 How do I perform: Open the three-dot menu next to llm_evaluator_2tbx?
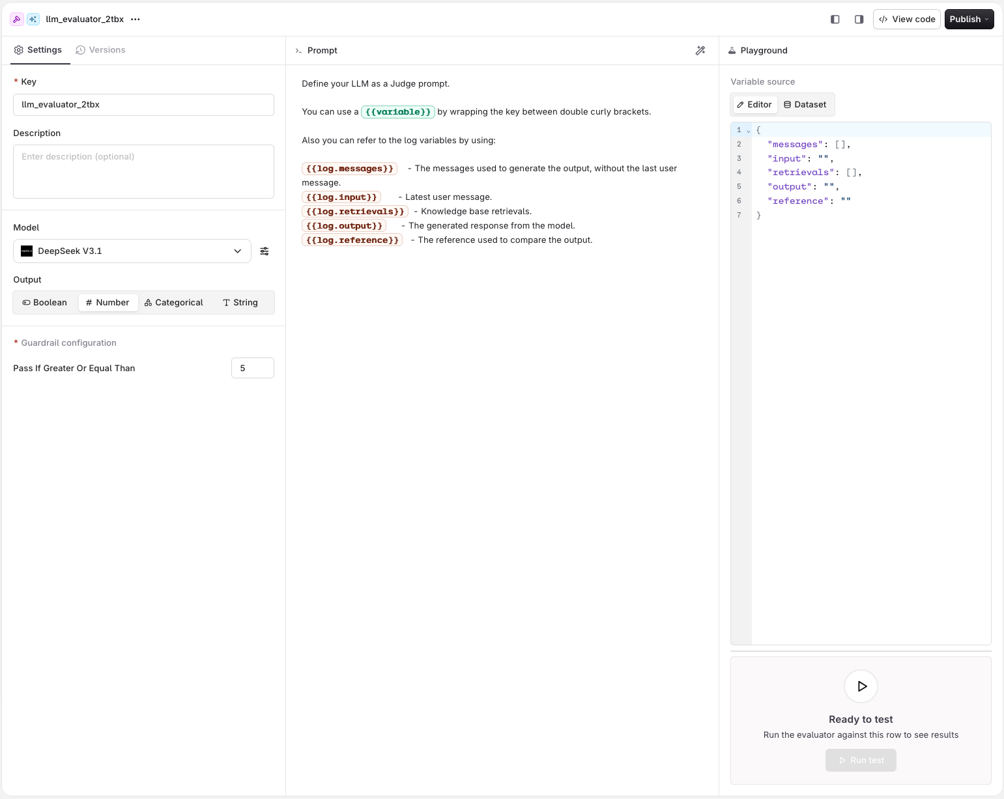point(136,20)
